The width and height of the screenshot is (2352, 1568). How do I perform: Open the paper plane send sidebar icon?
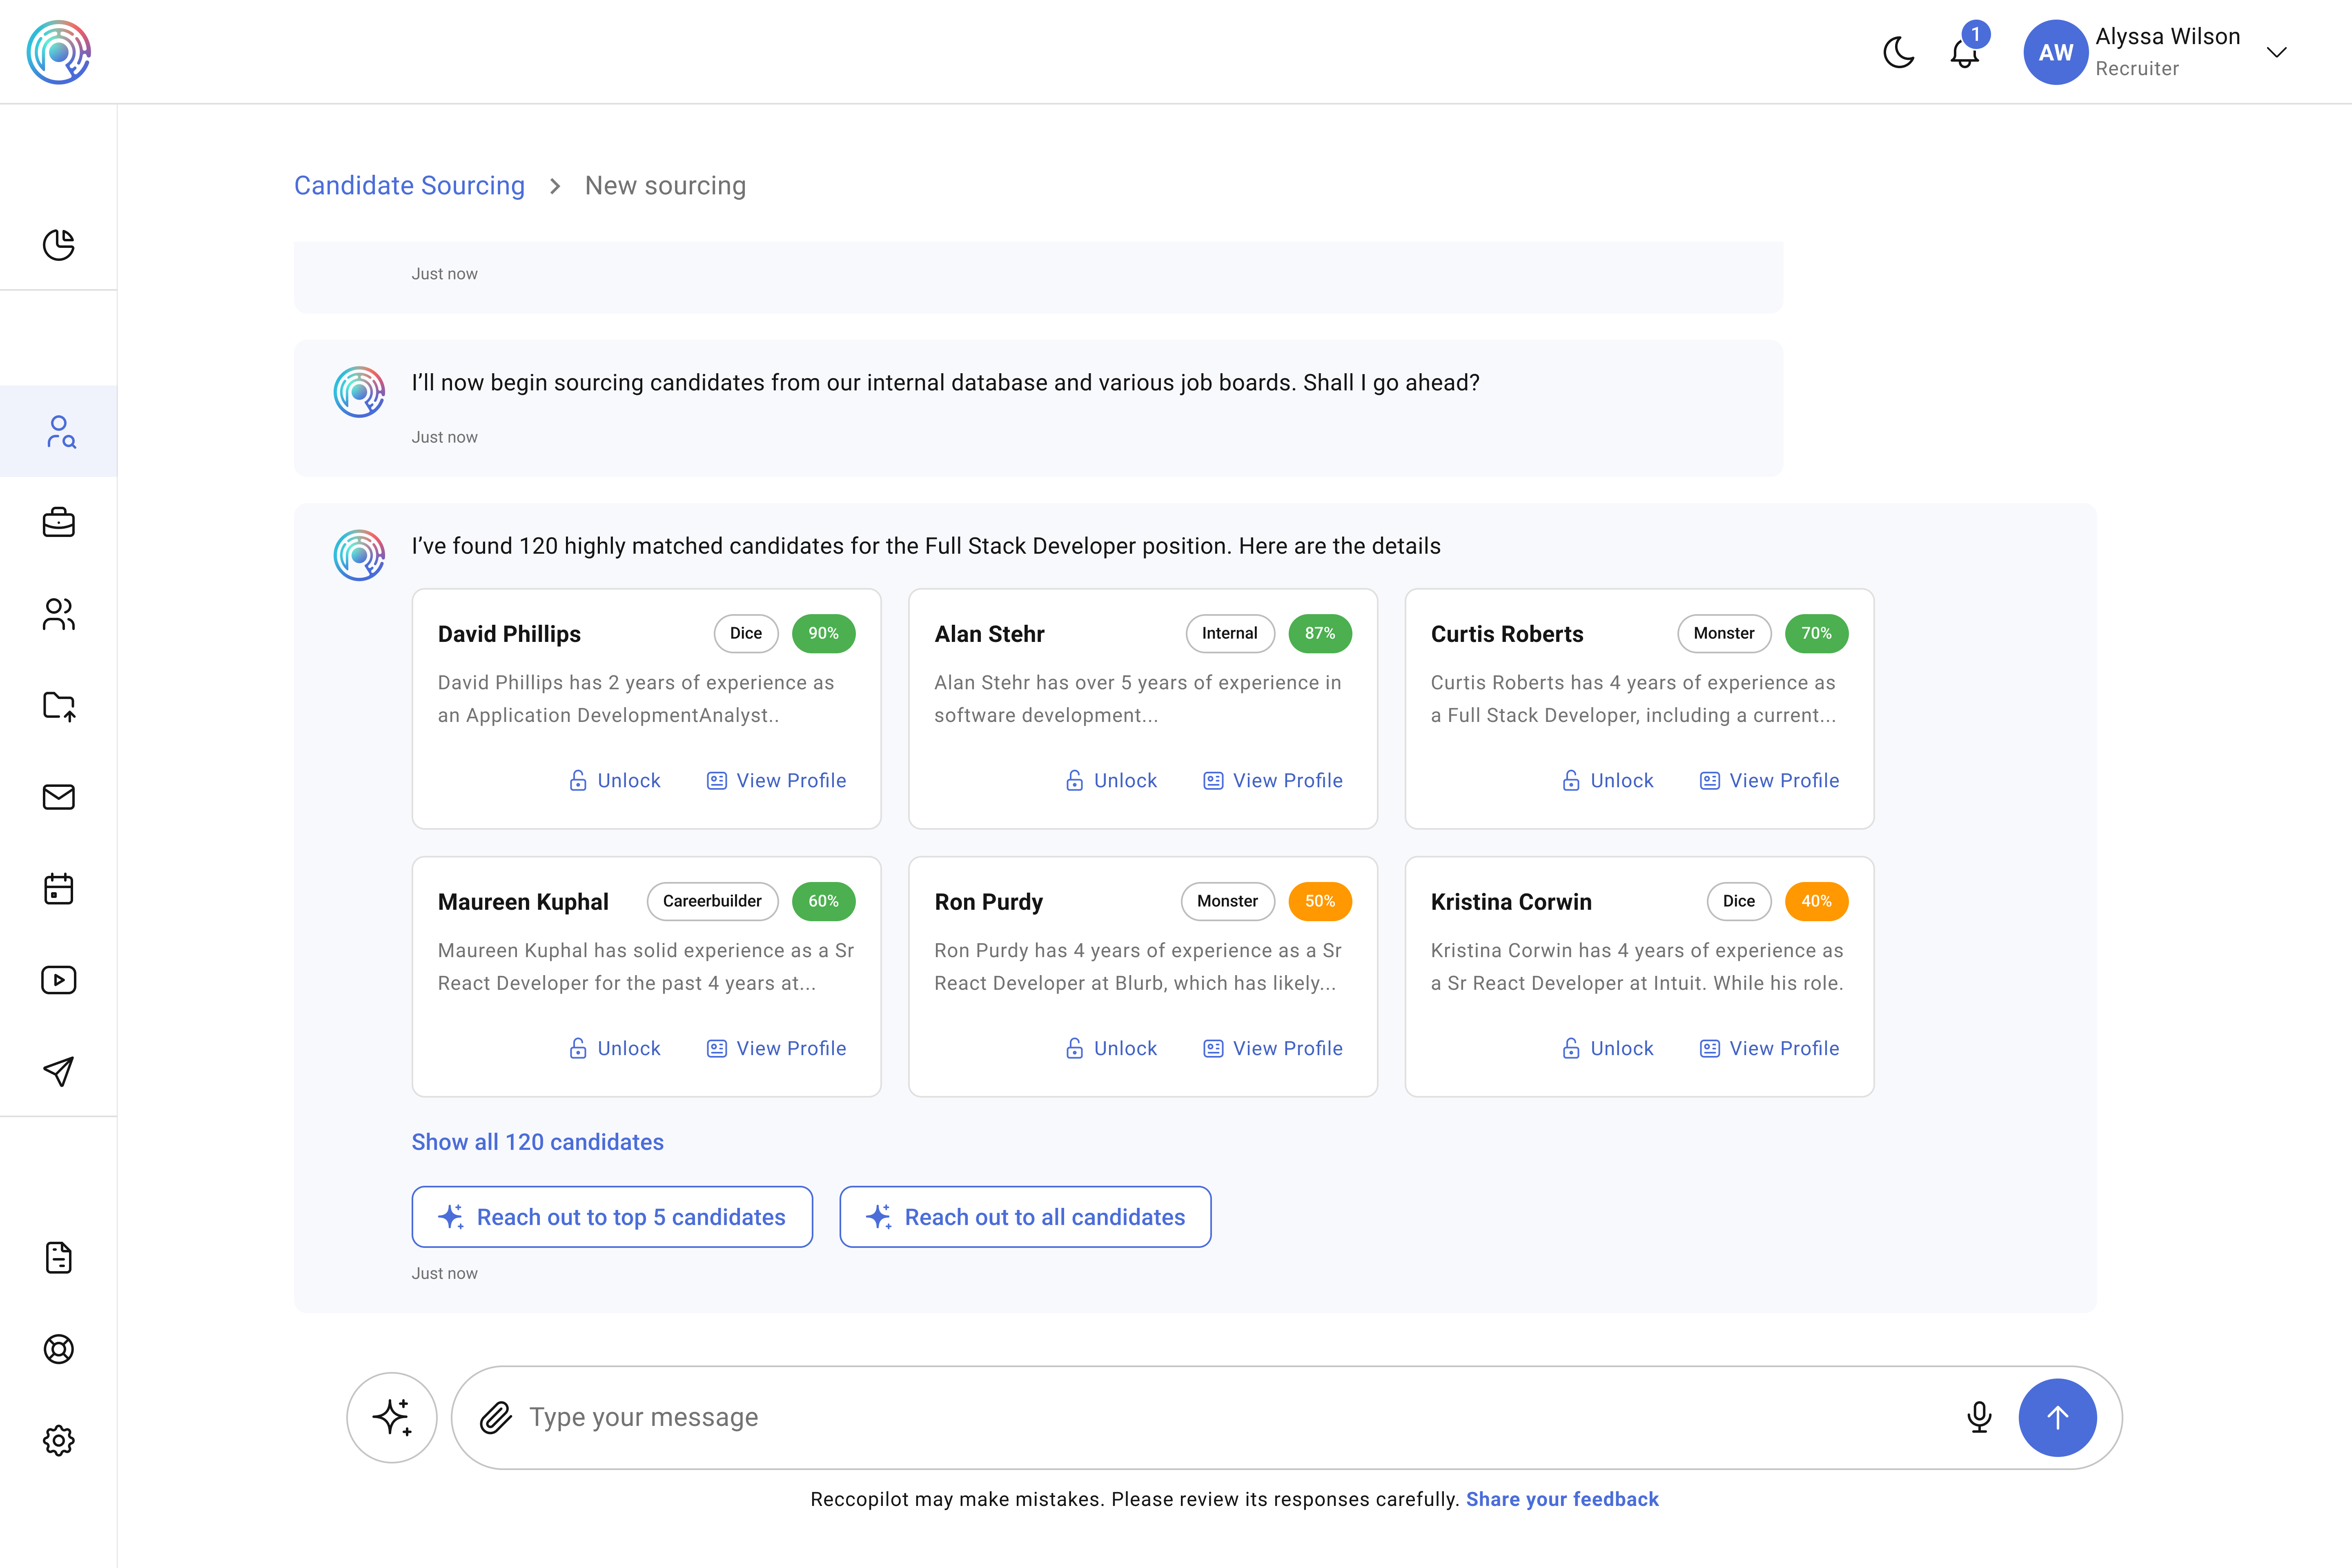point(59,1071)
